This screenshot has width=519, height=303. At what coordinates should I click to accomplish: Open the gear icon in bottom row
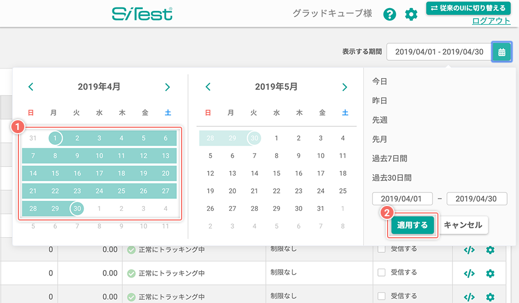(490, 297)
